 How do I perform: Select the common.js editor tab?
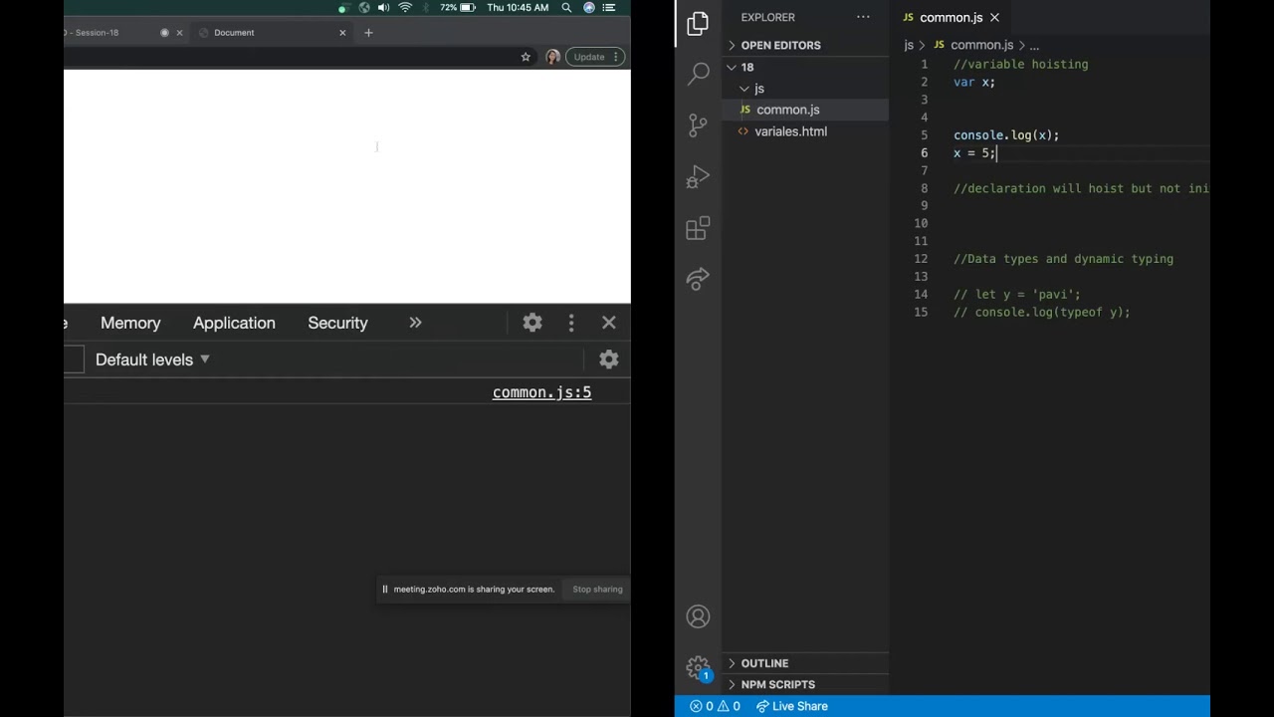tap(952, 17)
